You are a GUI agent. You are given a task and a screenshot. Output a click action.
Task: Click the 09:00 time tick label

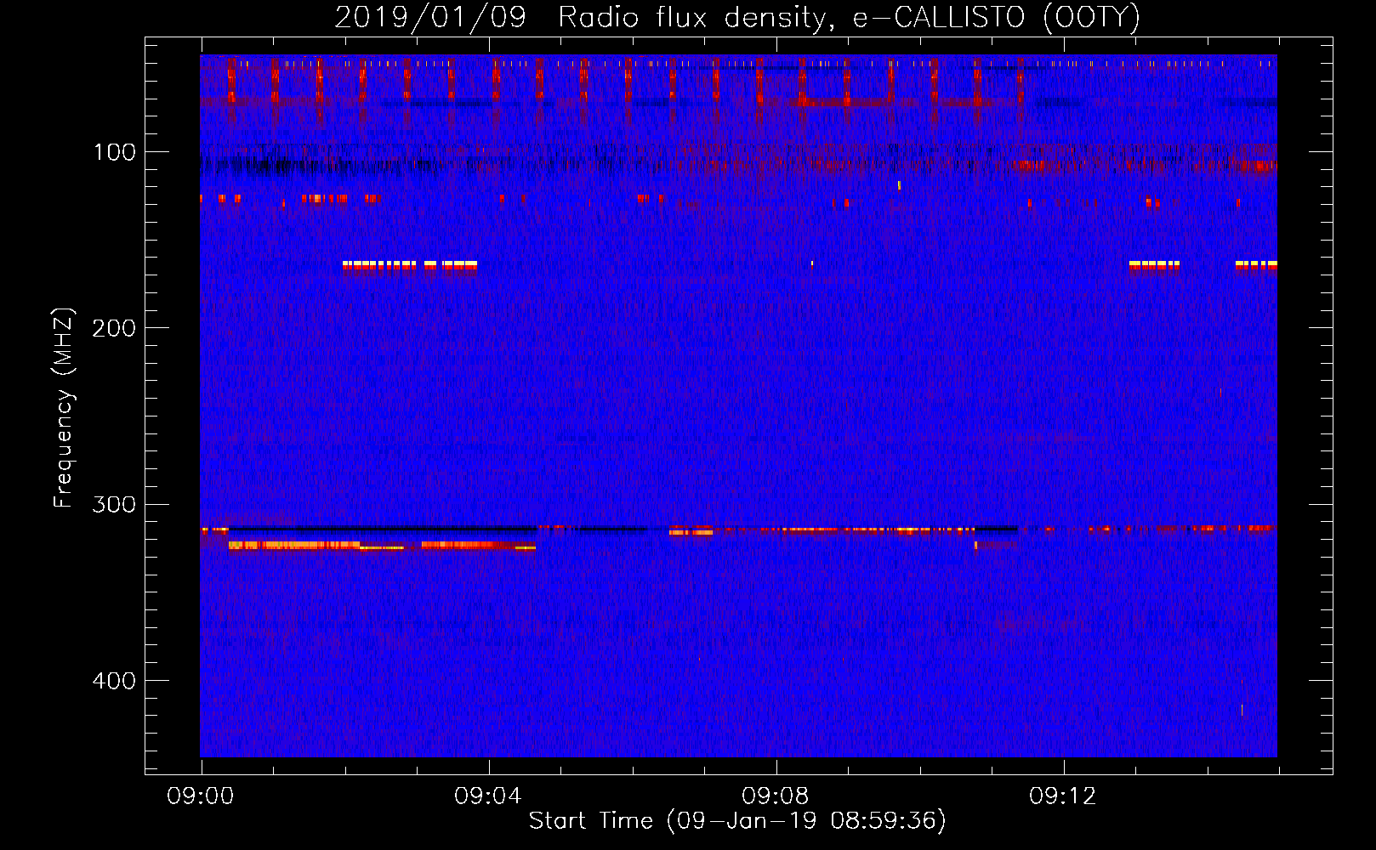tap(201, 796)
